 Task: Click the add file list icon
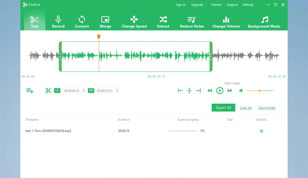pyautogui.click(x=30, y=90)
